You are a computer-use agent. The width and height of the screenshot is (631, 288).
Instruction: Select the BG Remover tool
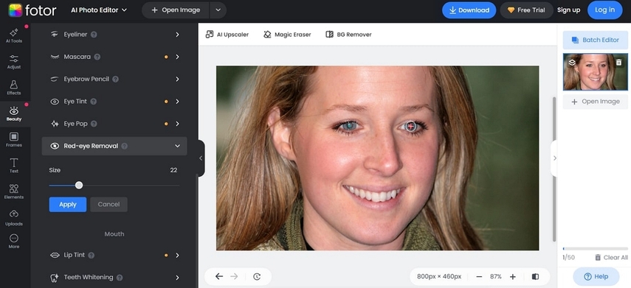click(x=348, y=35)
